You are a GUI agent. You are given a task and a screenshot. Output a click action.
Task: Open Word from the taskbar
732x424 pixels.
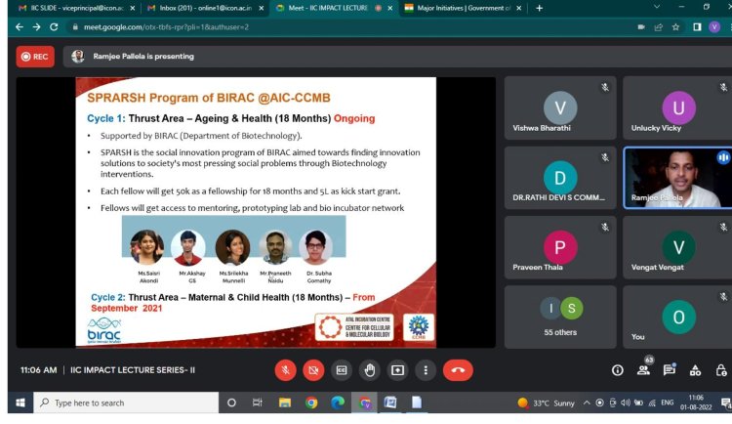390,403
